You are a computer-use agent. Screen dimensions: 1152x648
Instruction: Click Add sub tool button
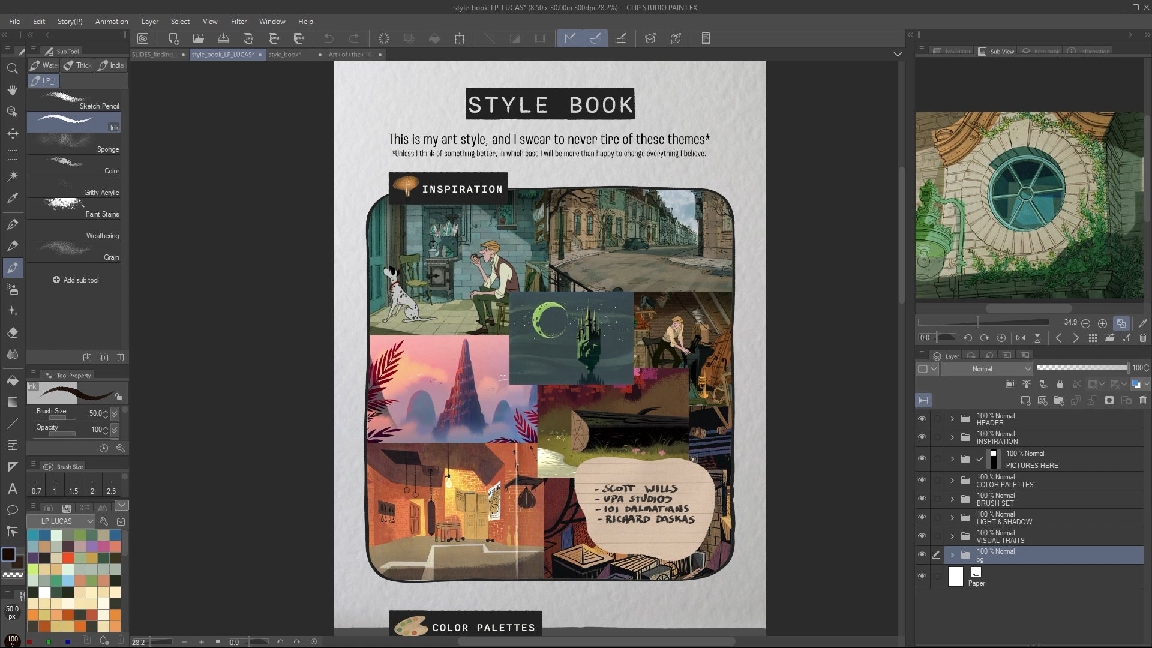[76, 280]
